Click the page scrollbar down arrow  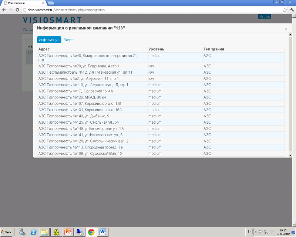[294, 225]
